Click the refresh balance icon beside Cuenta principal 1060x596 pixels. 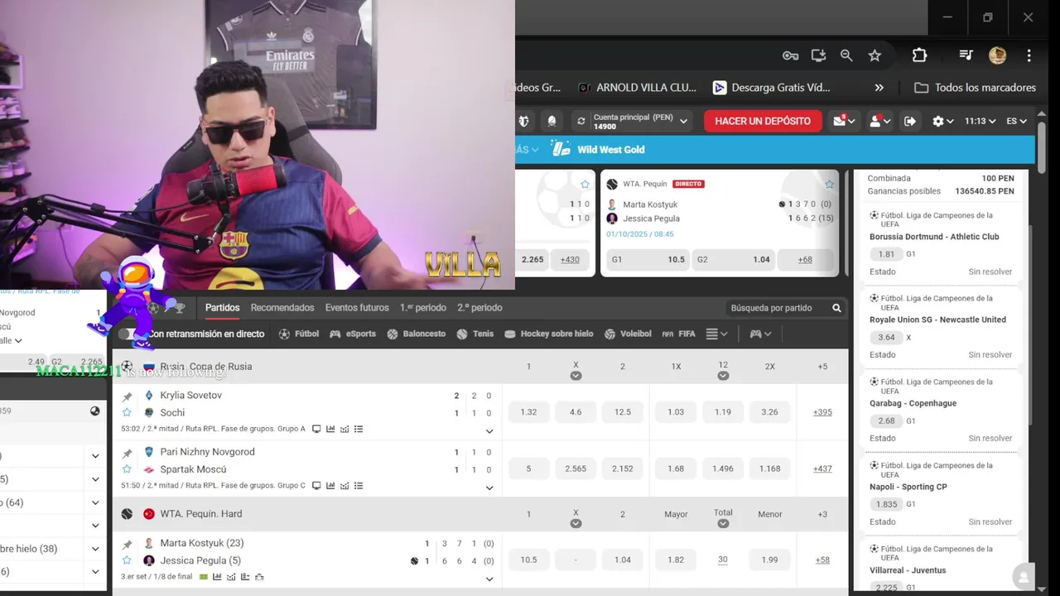(x=581, y=121)
